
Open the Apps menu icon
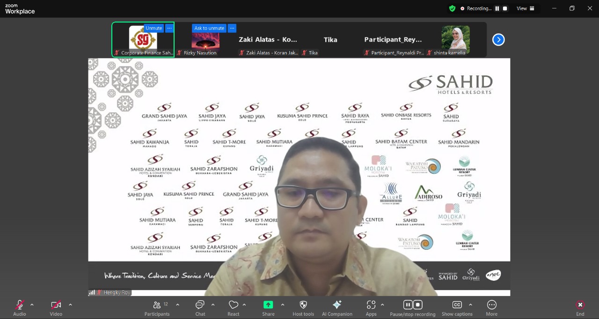(371, 305)
